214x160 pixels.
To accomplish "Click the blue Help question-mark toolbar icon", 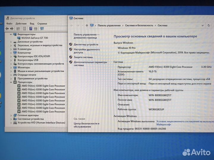I will 31,28.
